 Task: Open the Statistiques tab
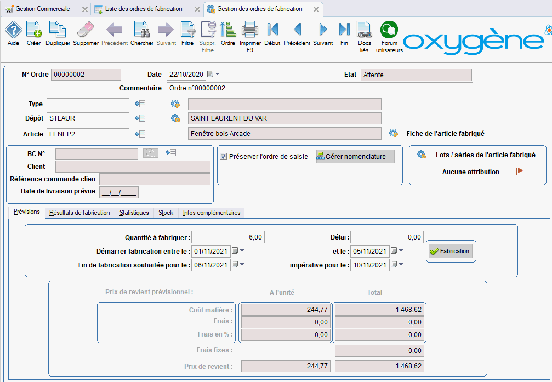click(134, 213)
